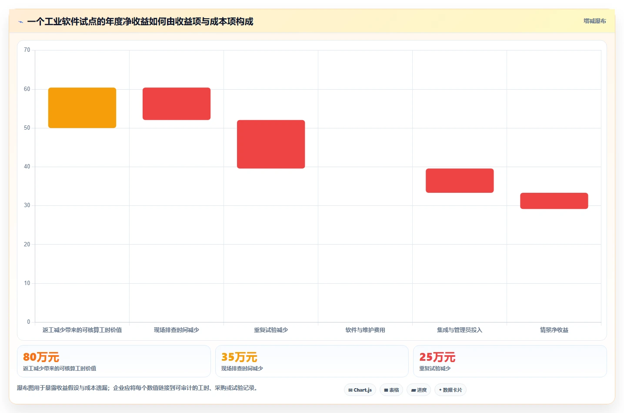The height and width of the screenshot is (413, 624).
Task: Click the red bar for 现场排查时间减少
Action: click(177, 104)
